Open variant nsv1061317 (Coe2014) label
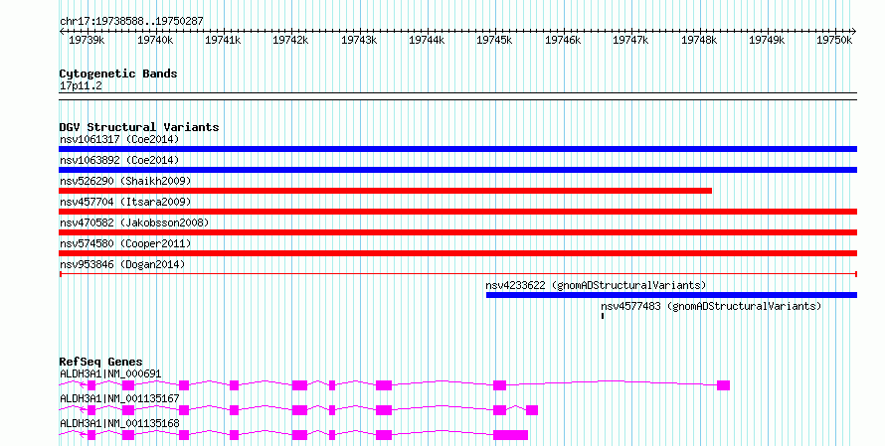The height and width of the screenshot is (446, 885). coord(119,139)
